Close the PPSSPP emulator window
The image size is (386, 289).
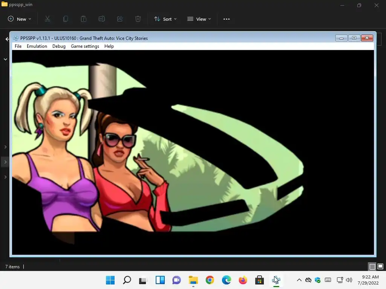pos(367,38)
